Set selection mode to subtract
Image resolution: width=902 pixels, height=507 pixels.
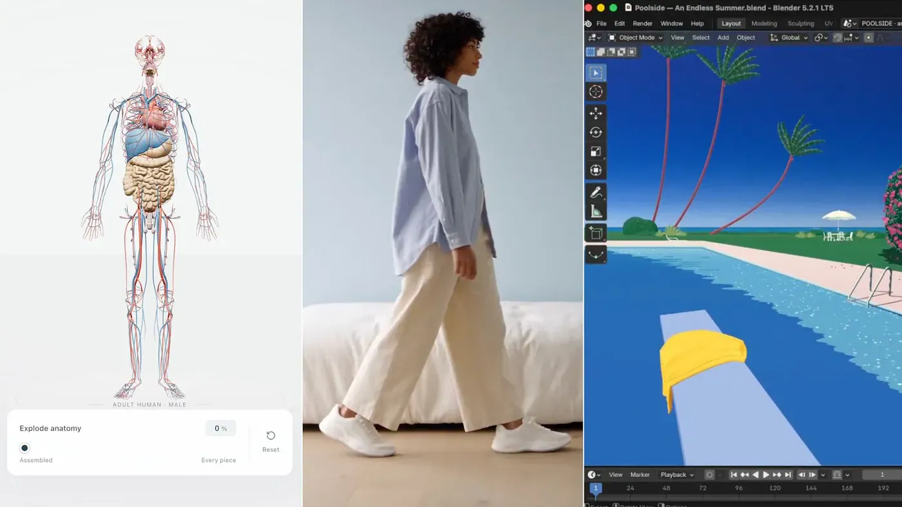(x=611, y=52)
